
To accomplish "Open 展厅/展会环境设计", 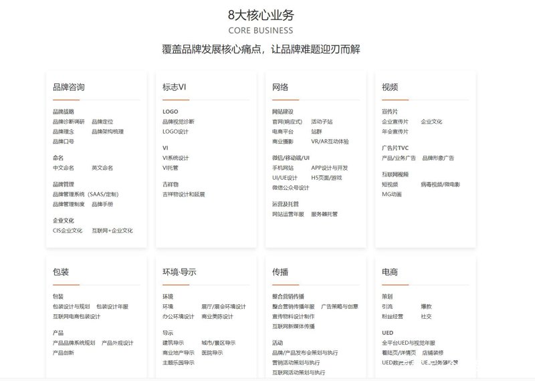I will 223,307.
